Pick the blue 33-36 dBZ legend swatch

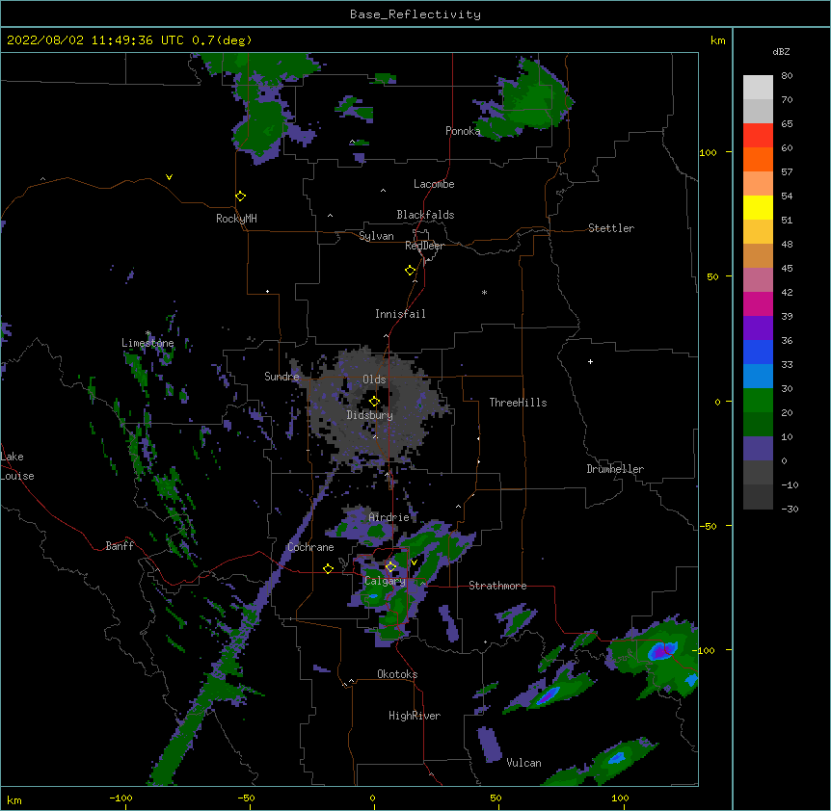click(x=758, y=352)
